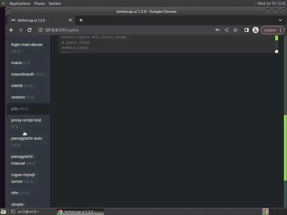Open the mitm6 caplet
This screenshot has height=215, width=287.
[28, 86]
